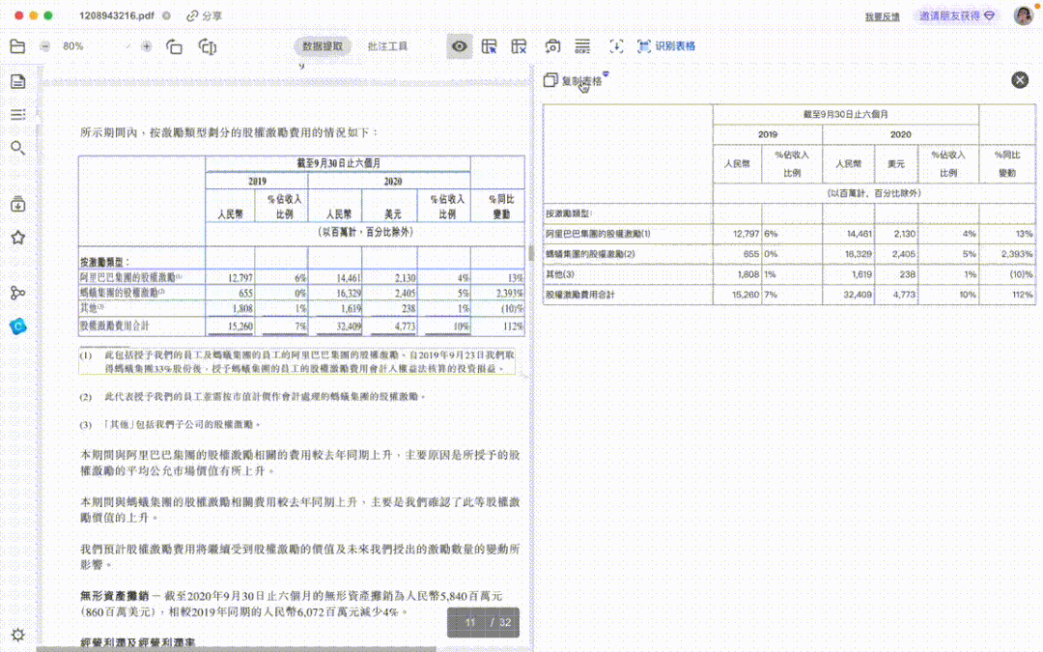Screen dimensions: 1043x652
Task: Click the branch graph sidebar icon
Action: click(x=18, y=293)
